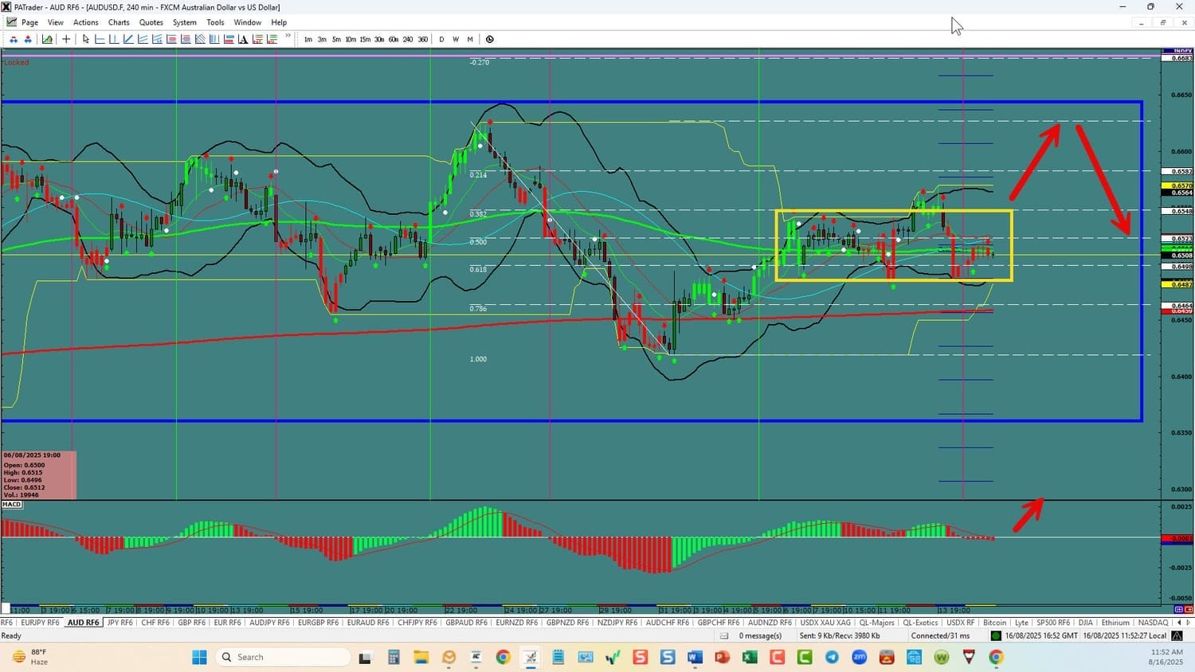The height and width of the screenshot is (672, 1195).
Task: Switch chart to 1m timeframe
Action: (x=308, y=40)
